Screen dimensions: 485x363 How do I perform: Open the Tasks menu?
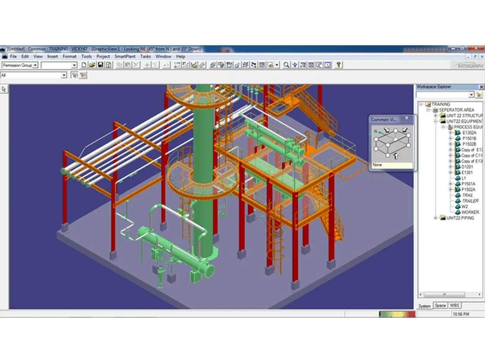pos(145,56)
